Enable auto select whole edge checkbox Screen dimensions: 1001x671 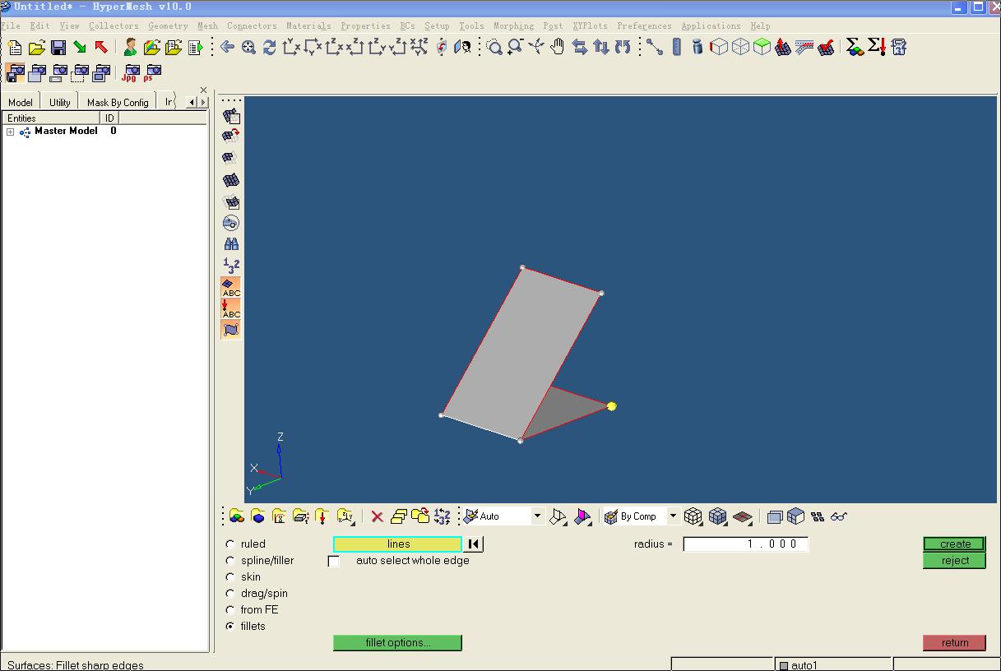point(333,561)
